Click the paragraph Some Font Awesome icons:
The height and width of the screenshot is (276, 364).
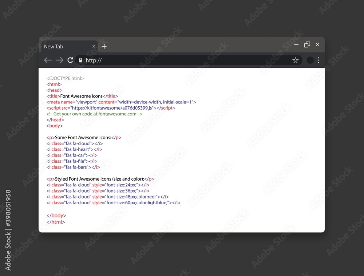[x=84, y=138]
